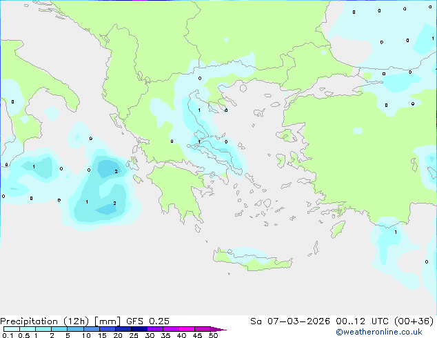Click the 1–2 mm legend color swatch

[x=43, y=329]
